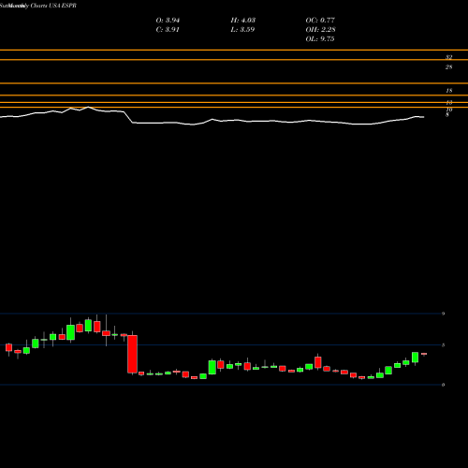Click the last small red candlestick
468x468 pixels.
click(424, 354)
